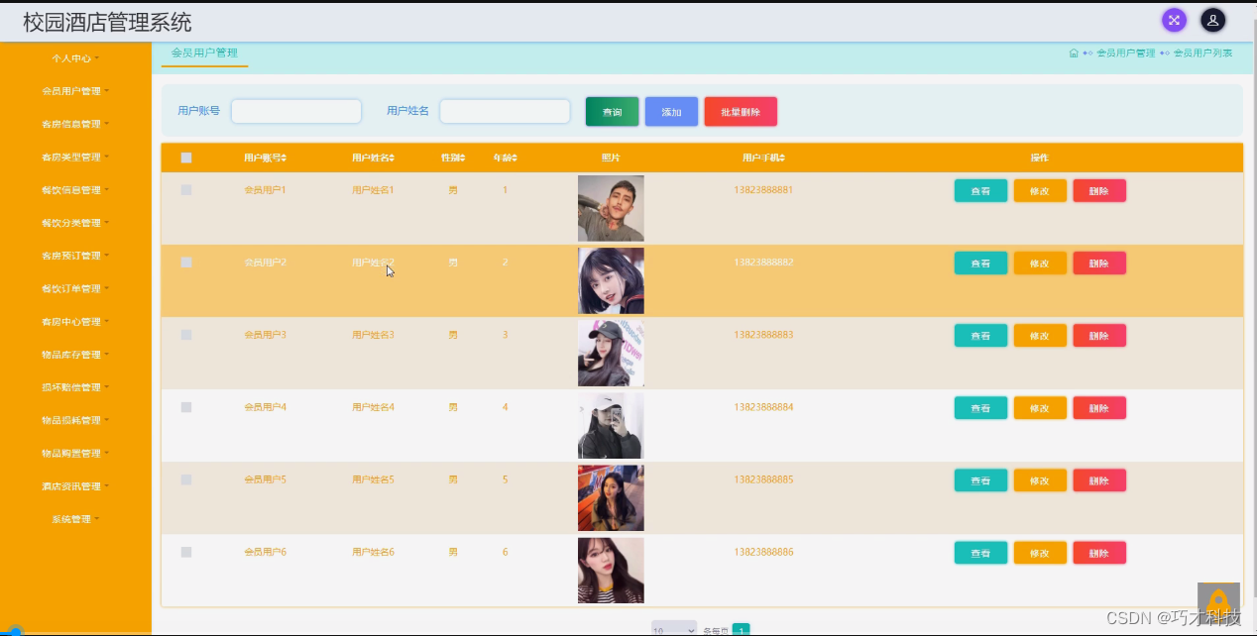Image resolution: width=1257 pixels, height=636 pixels.
Task: Go to page 1 in pagination
Action: pyautogui.click(x=741, y=629)
